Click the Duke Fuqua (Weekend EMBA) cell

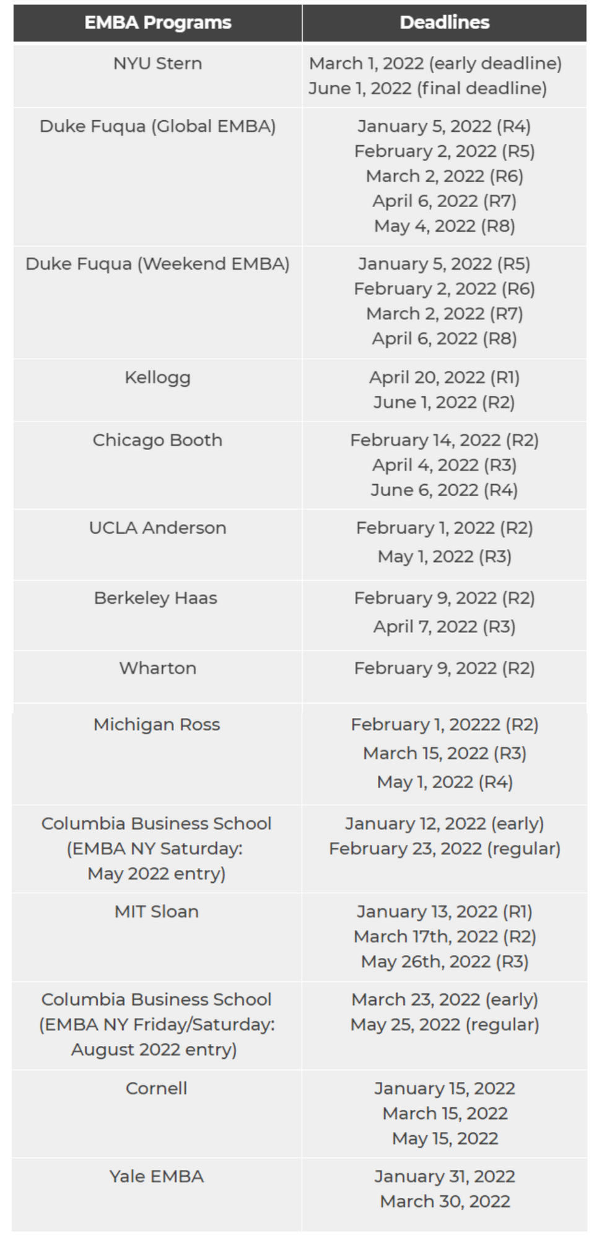pyautogui.click(x=157, y=264)
